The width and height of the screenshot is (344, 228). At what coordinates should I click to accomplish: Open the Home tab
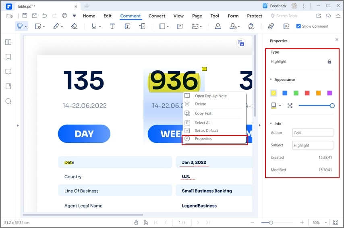(89, 16)
